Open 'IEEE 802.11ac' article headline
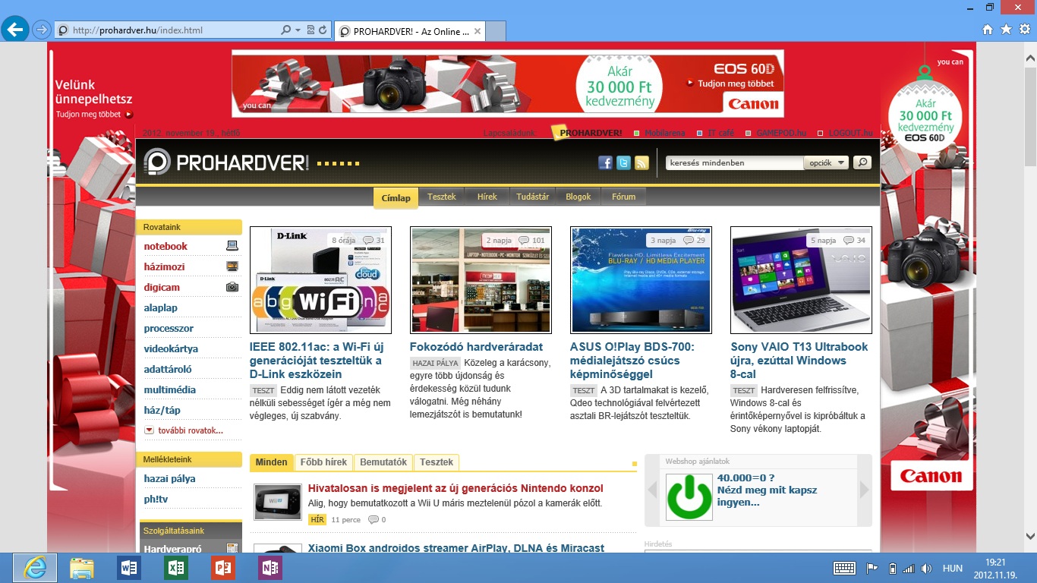Screen dimensions: 1037x583 click(316, 361)
